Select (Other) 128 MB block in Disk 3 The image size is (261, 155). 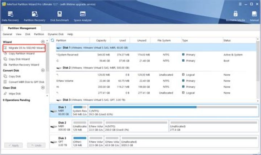point(80,142)
